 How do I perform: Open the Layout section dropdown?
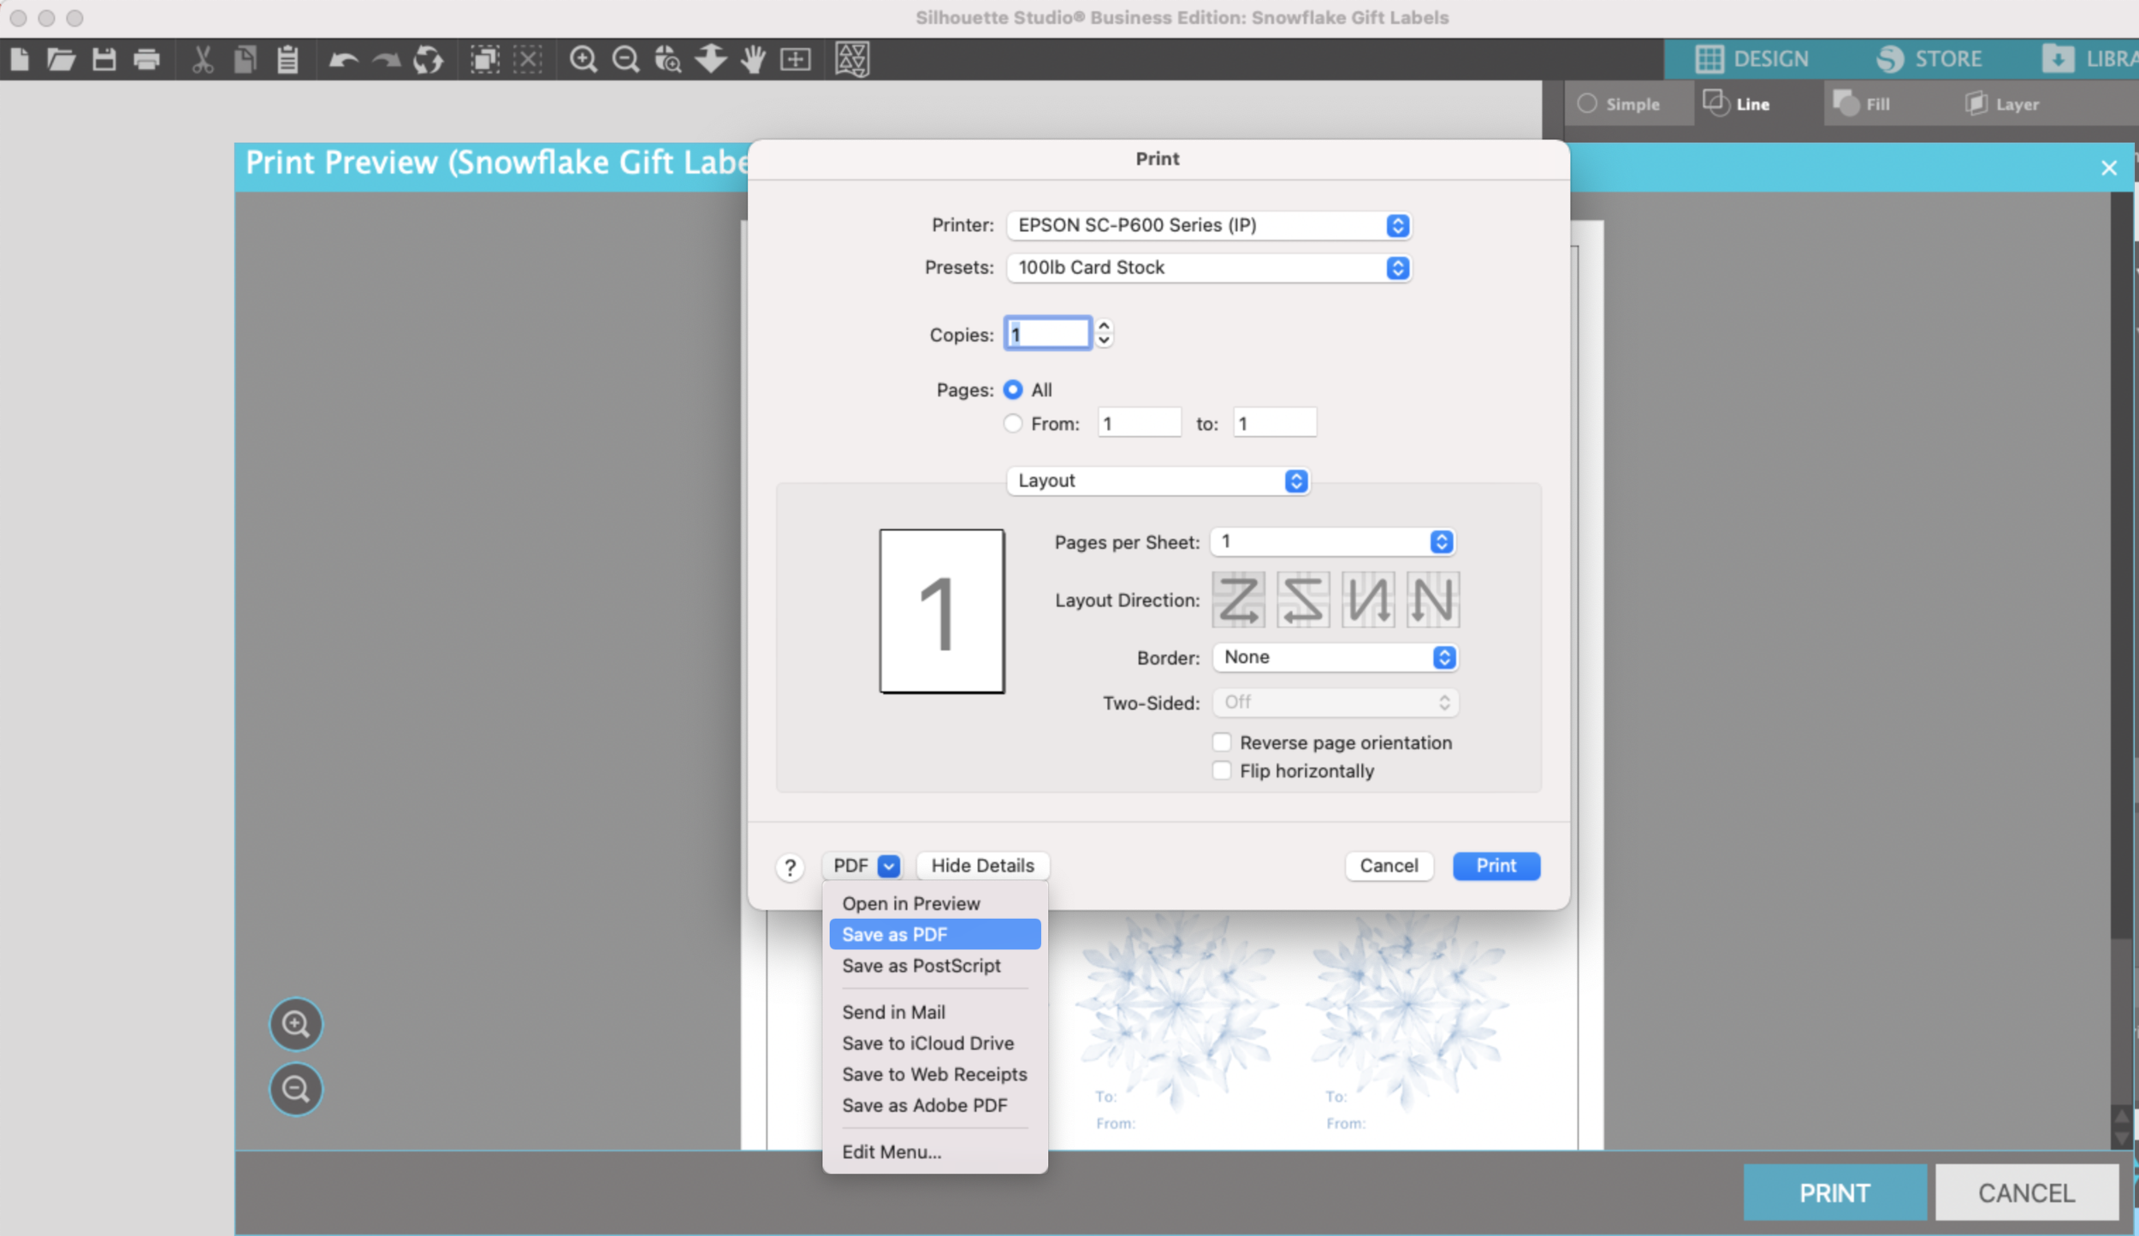pyautogui.click(x=1158, y=481)
